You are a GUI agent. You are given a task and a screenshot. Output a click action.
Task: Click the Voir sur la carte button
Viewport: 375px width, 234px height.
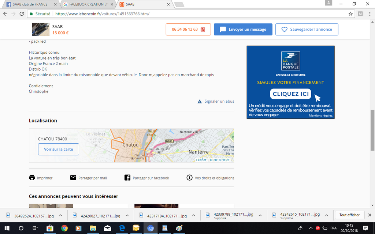(59, 149)
